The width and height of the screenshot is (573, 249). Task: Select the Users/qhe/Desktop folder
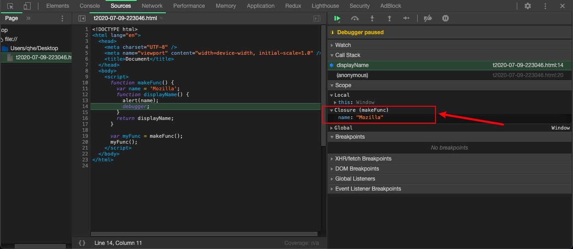click(x=34, y=48)
